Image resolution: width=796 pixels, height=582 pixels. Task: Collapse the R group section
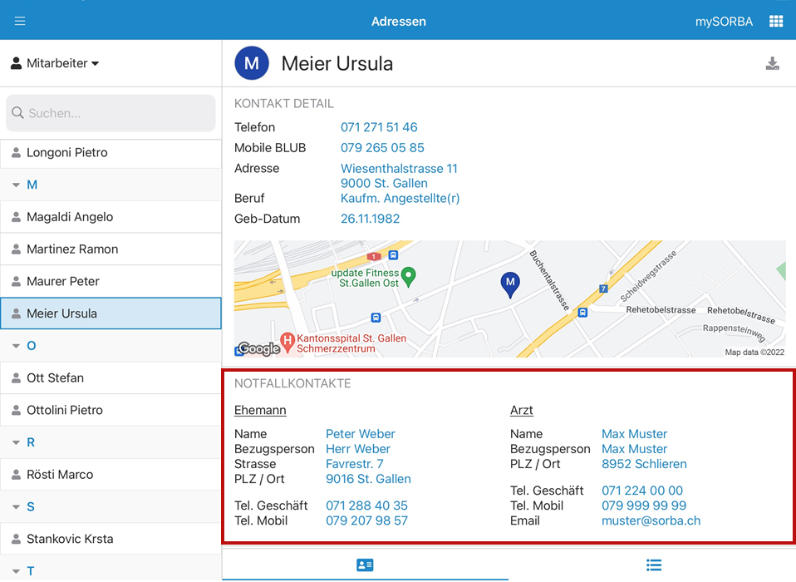pyautogui.click(x=17, y=442)
